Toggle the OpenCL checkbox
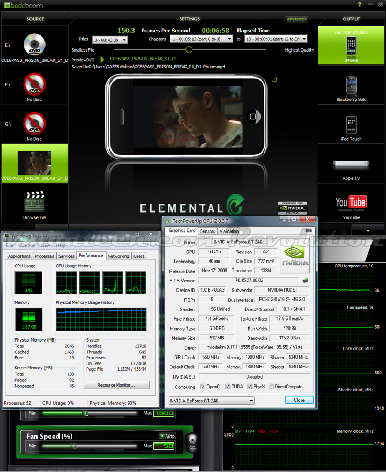The height and width of the screenshot is (472, 386). click(203, 387)
